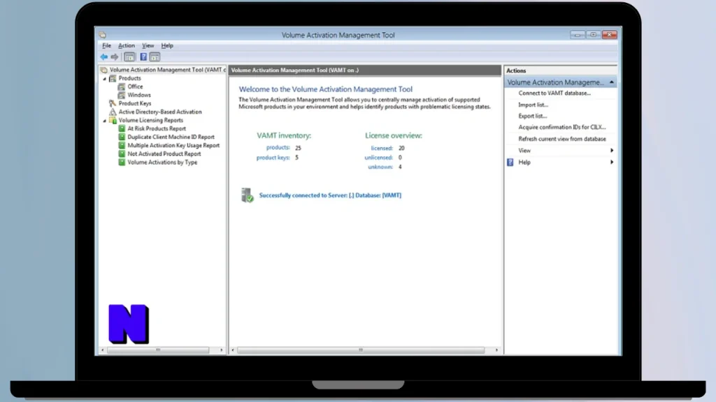Click the Volume Activations by Type icon
This screenshot has height=402, width=716.
[122, 162]
